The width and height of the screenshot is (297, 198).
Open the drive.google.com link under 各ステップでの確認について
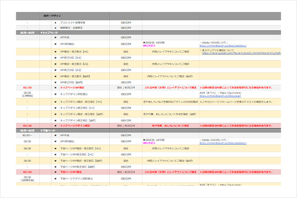point(241,53)
